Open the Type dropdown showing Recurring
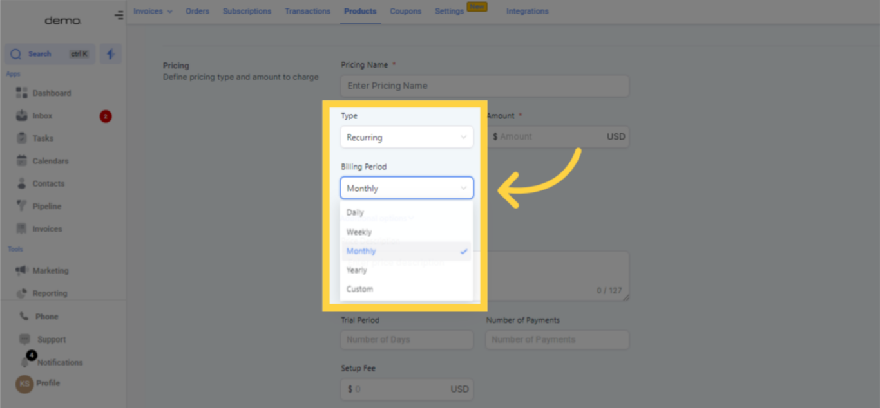Image resolution: width=880 pixels, height=408 pixels. [x=407, y=137]
